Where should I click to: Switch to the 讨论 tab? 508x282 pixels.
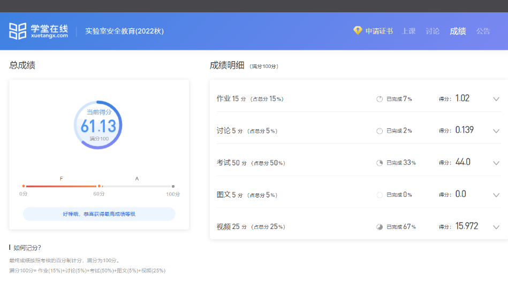click(x=433, y=31)
